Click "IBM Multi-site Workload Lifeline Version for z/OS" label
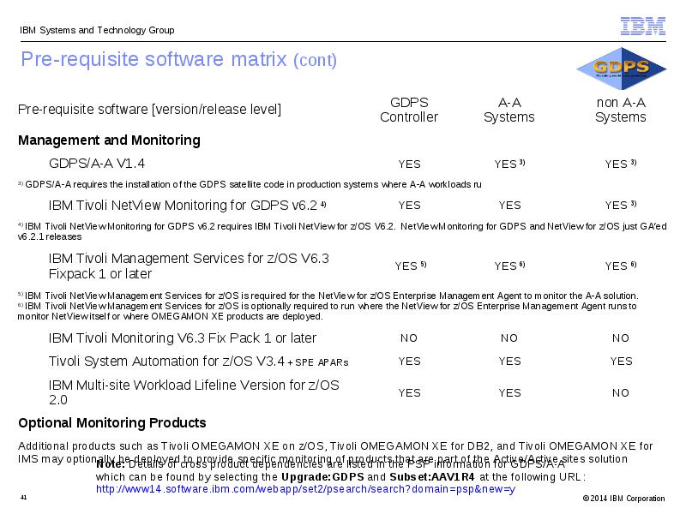This screenshot has width=686, height=514. pyautogui.click(x=194, y=392)
